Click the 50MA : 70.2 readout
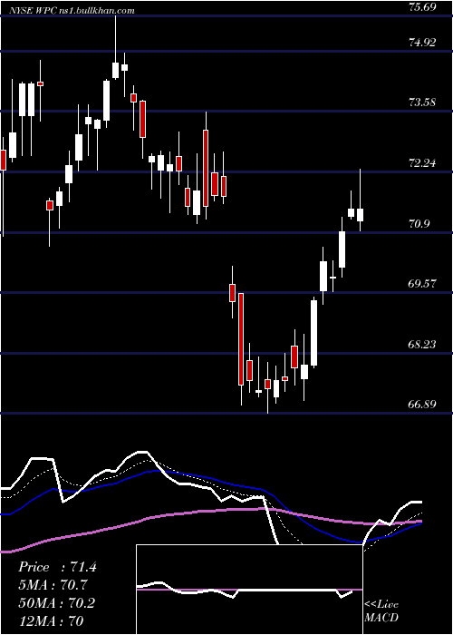Viewport: 453px width, 635px height. tap(56, 602)
